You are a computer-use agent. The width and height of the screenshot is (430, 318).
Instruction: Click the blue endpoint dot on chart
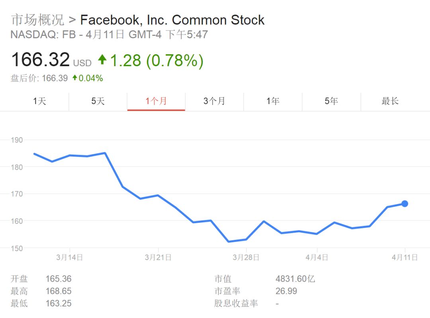point(405,204)
